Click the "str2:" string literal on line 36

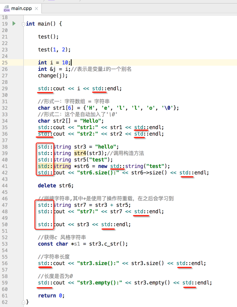(87, 134)
